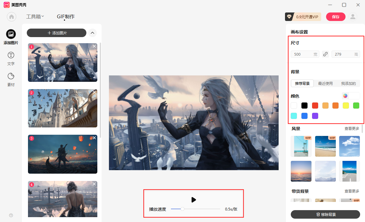Open the 添加图片 sidebar tool
The height and width of the screenshot is (222, 365).
pos(11,37)
